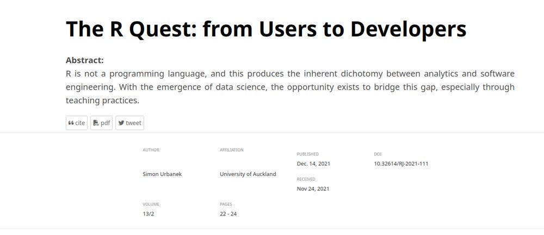Click the Twitter bird icon
This screenshot has width=544, height=235.
pyautogui.click(x=121, y=123)
